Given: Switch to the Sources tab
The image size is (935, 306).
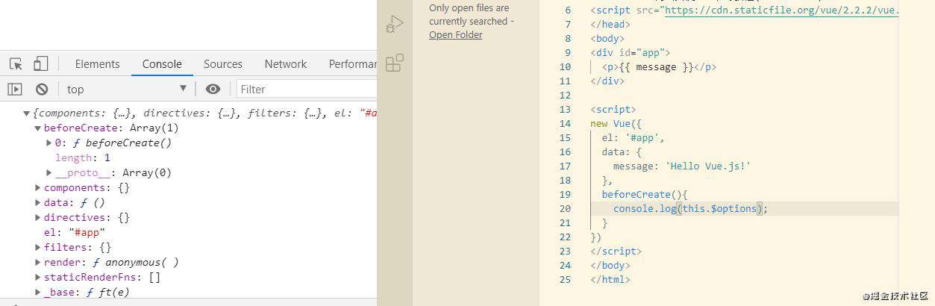Looking at the screenshot, I should 223,64.
